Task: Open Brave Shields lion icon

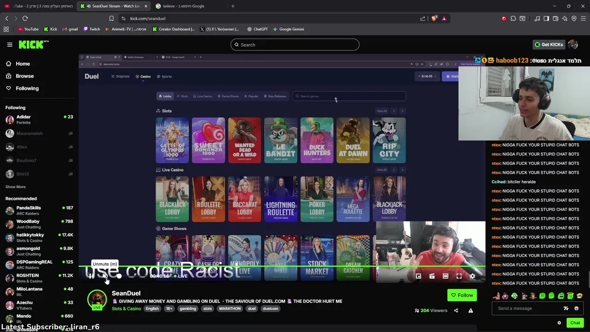Action: click(434, 18)
